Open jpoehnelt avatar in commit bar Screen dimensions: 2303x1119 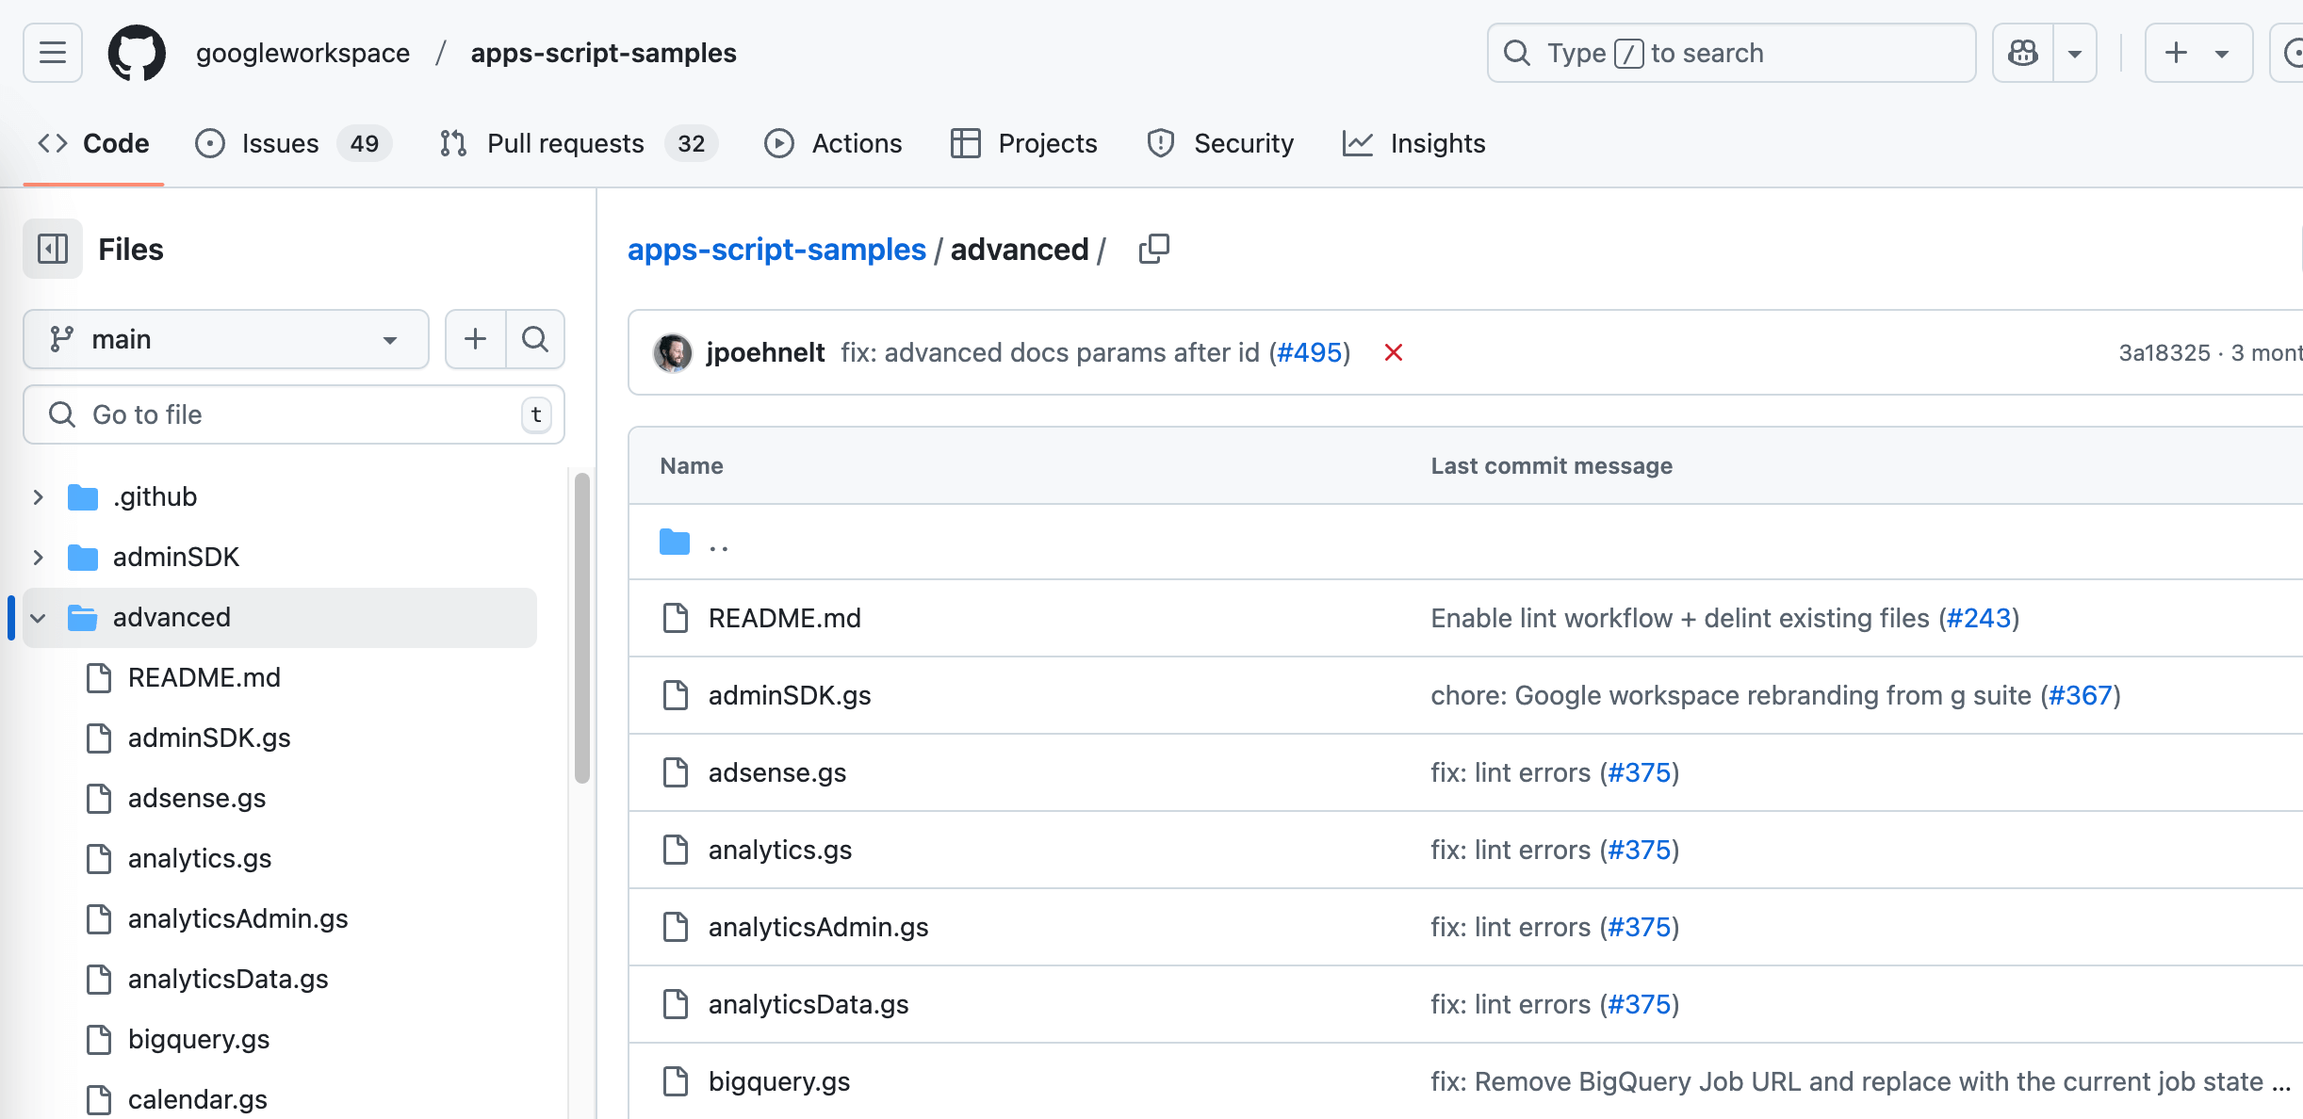(x=672, y=352)
